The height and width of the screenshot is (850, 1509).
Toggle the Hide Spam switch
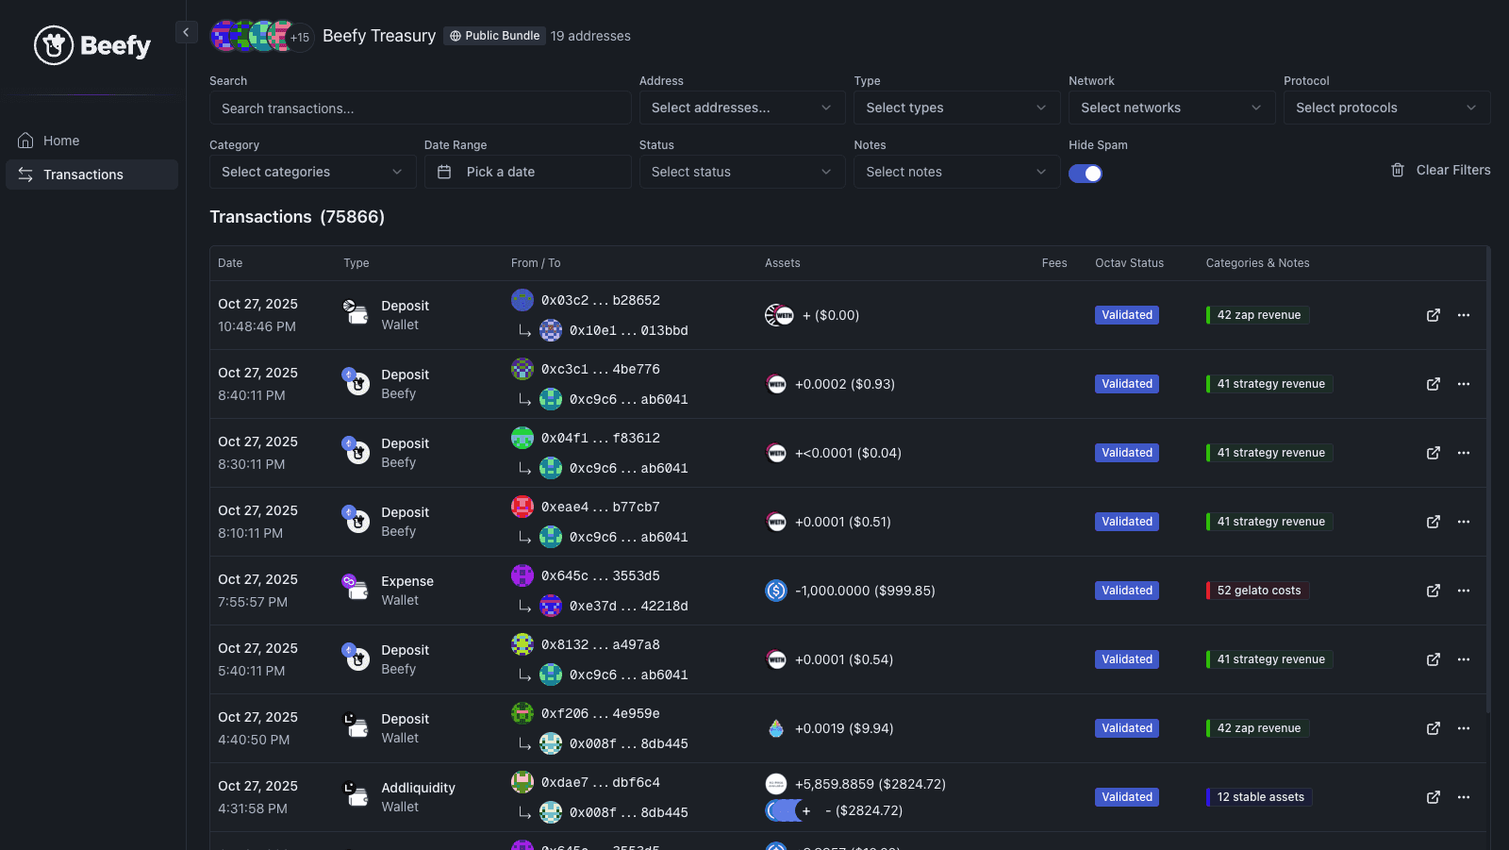coord(1085,174)
